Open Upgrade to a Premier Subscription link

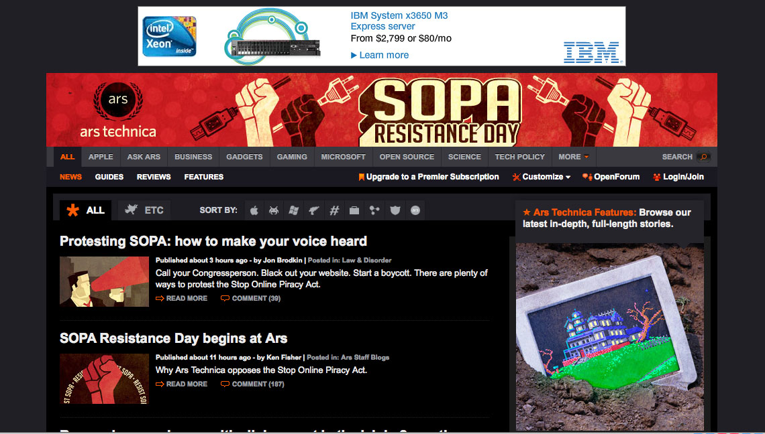pos(433,177)
